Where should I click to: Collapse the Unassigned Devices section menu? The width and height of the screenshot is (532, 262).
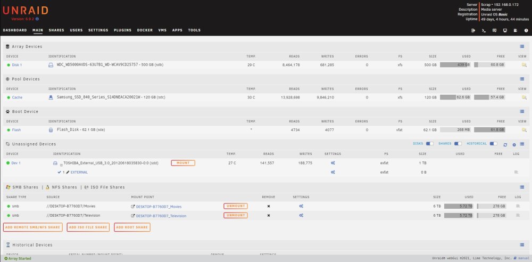[x=522, y=144]
